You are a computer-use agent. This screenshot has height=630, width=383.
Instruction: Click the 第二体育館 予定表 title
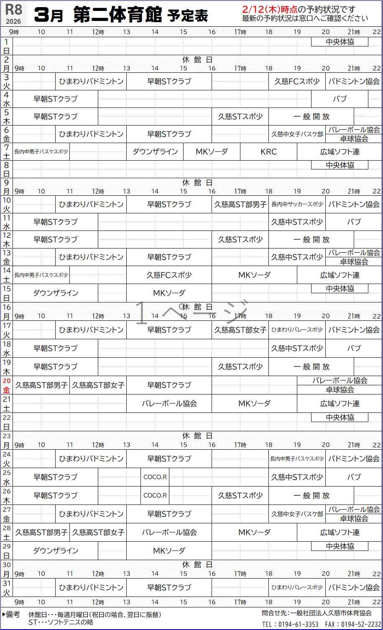(140, 15)
